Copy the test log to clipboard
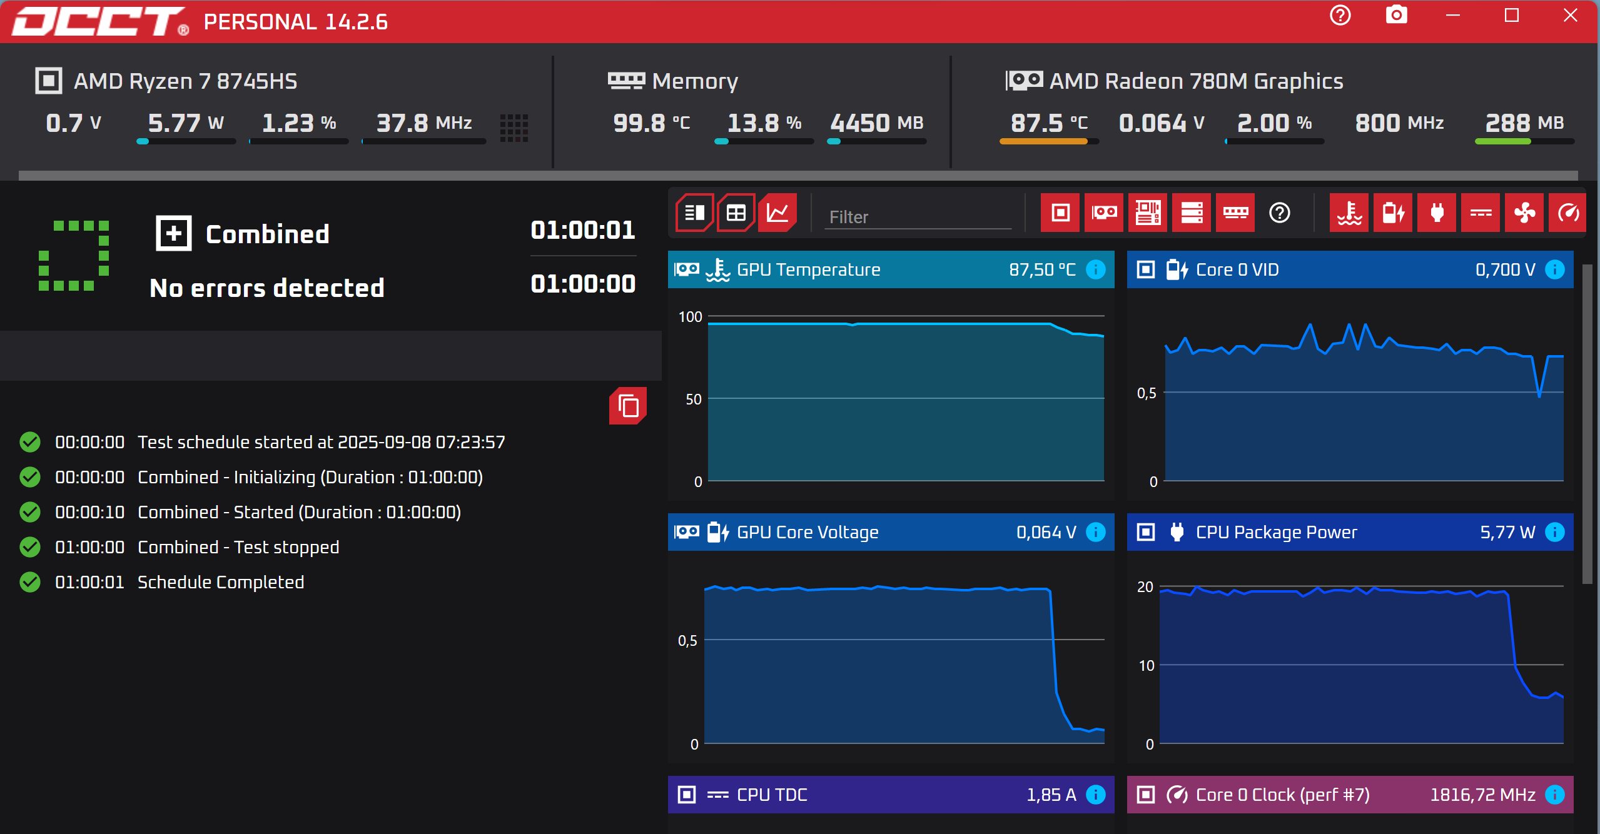Image resolution: width=1600 pixels, height=834 pixels. [x=628, y=406]
